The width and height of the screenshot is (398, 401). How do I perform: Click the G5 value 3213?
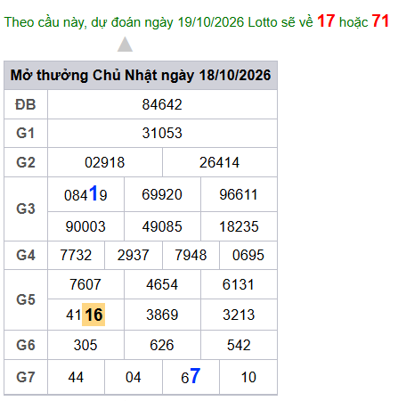(x=239, y=315)
